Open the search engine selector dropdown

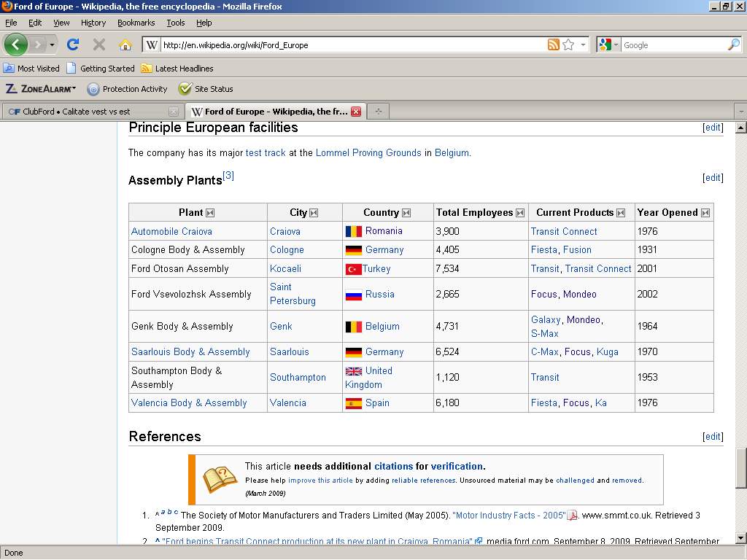click(x=608, y=44)
